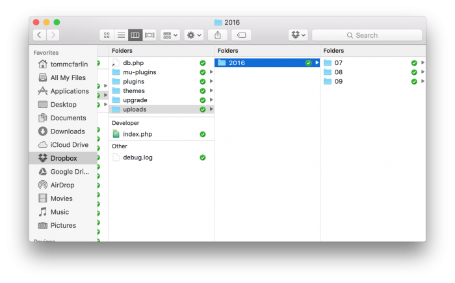This screenshot has height=283, width=455.
Task: Click the Search field
Action: [367, 35]
